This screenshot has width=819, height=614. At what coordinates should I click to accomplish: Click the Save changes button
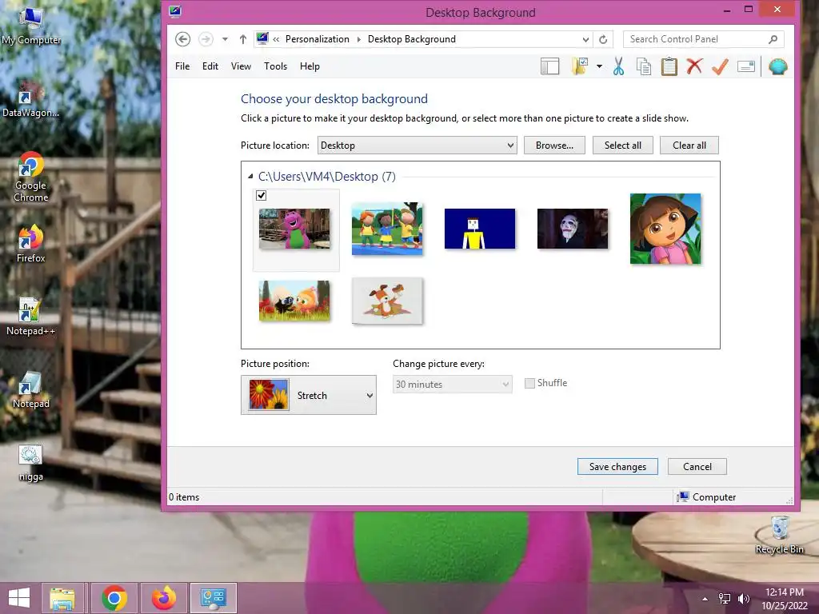617,467
